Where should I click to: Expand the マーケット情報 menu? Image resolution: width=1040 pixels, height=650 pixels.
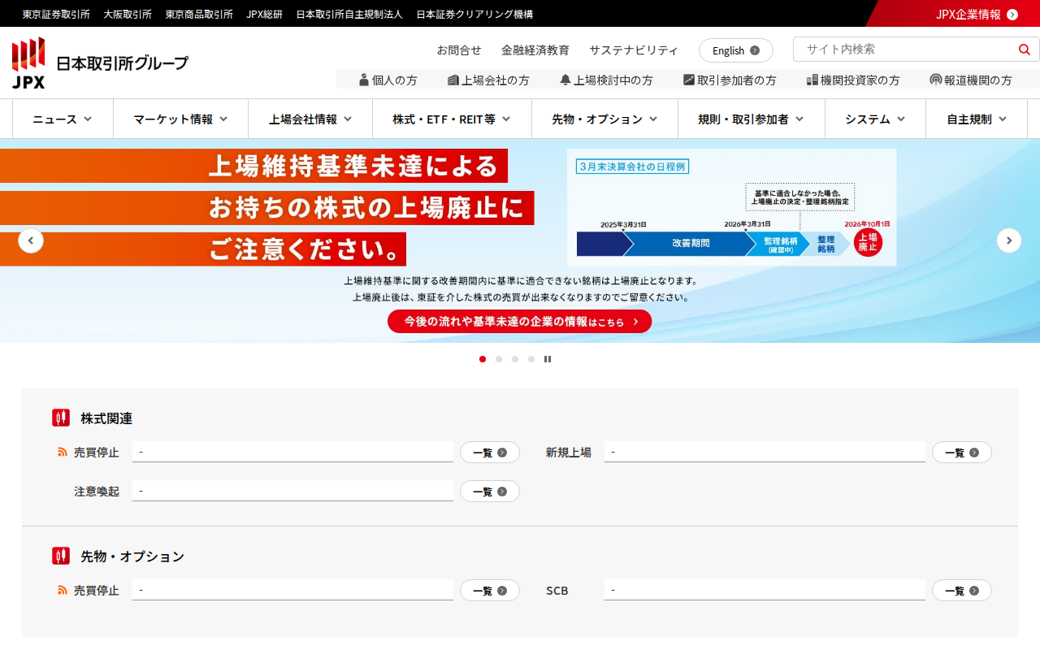pyautogui.click(x=180, y=119)
